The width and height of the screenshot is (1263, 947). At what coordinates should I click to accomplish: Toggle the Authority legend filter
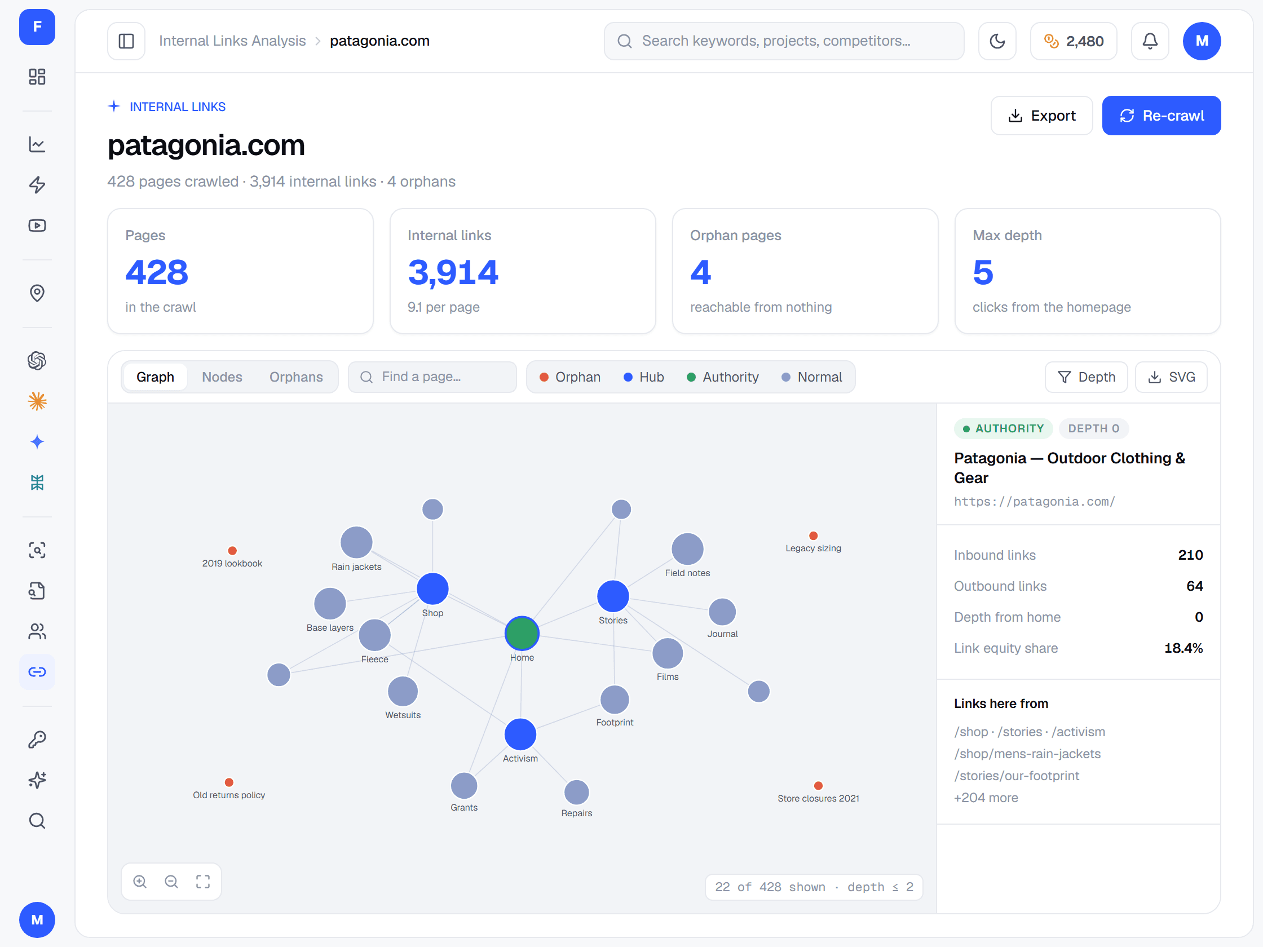pos(722,377)
